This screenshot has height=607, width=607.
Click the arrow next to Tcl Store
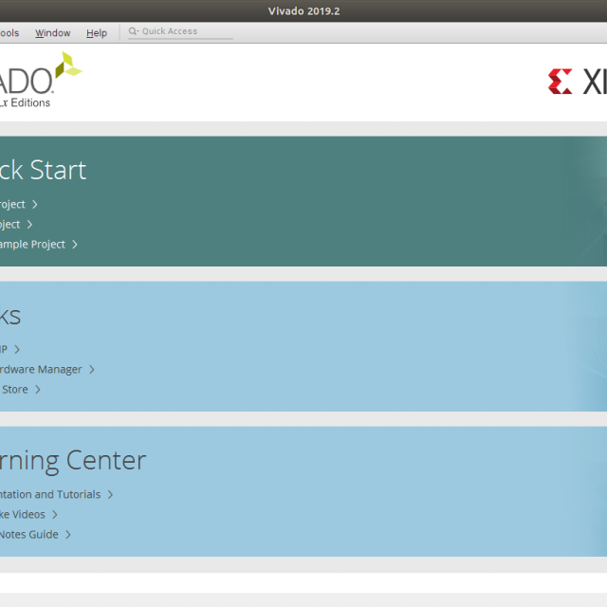click(38, 390)
